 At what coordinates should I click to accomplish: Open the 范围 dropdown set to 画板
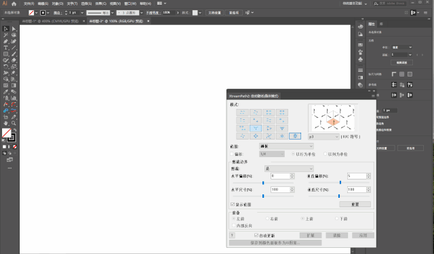click(286, 146)
